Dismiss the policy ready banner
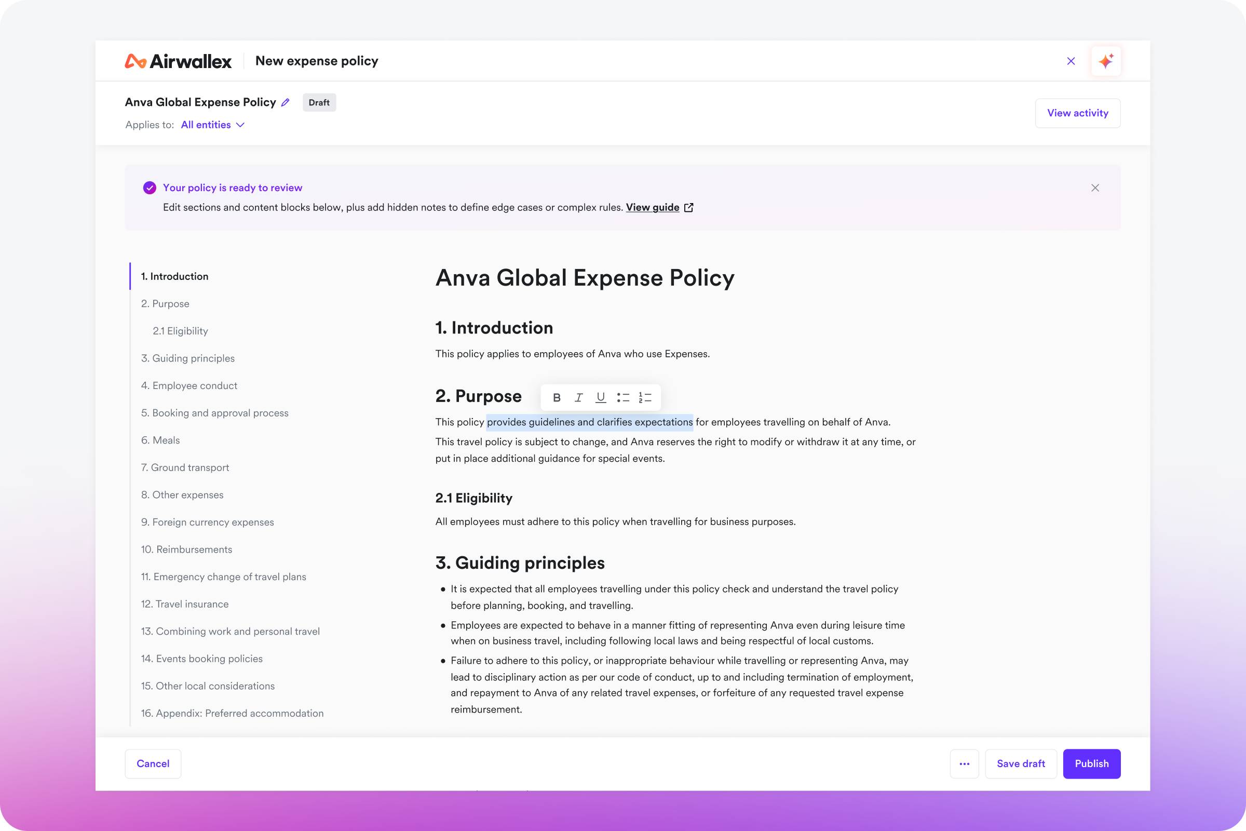 tap(1095, 187)
